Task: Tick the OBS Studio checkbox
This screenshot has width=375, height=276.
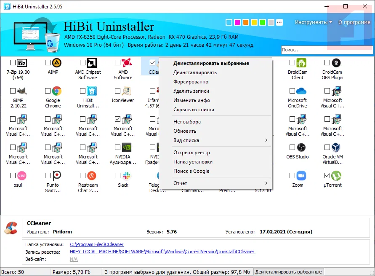Action: (292, 147)
